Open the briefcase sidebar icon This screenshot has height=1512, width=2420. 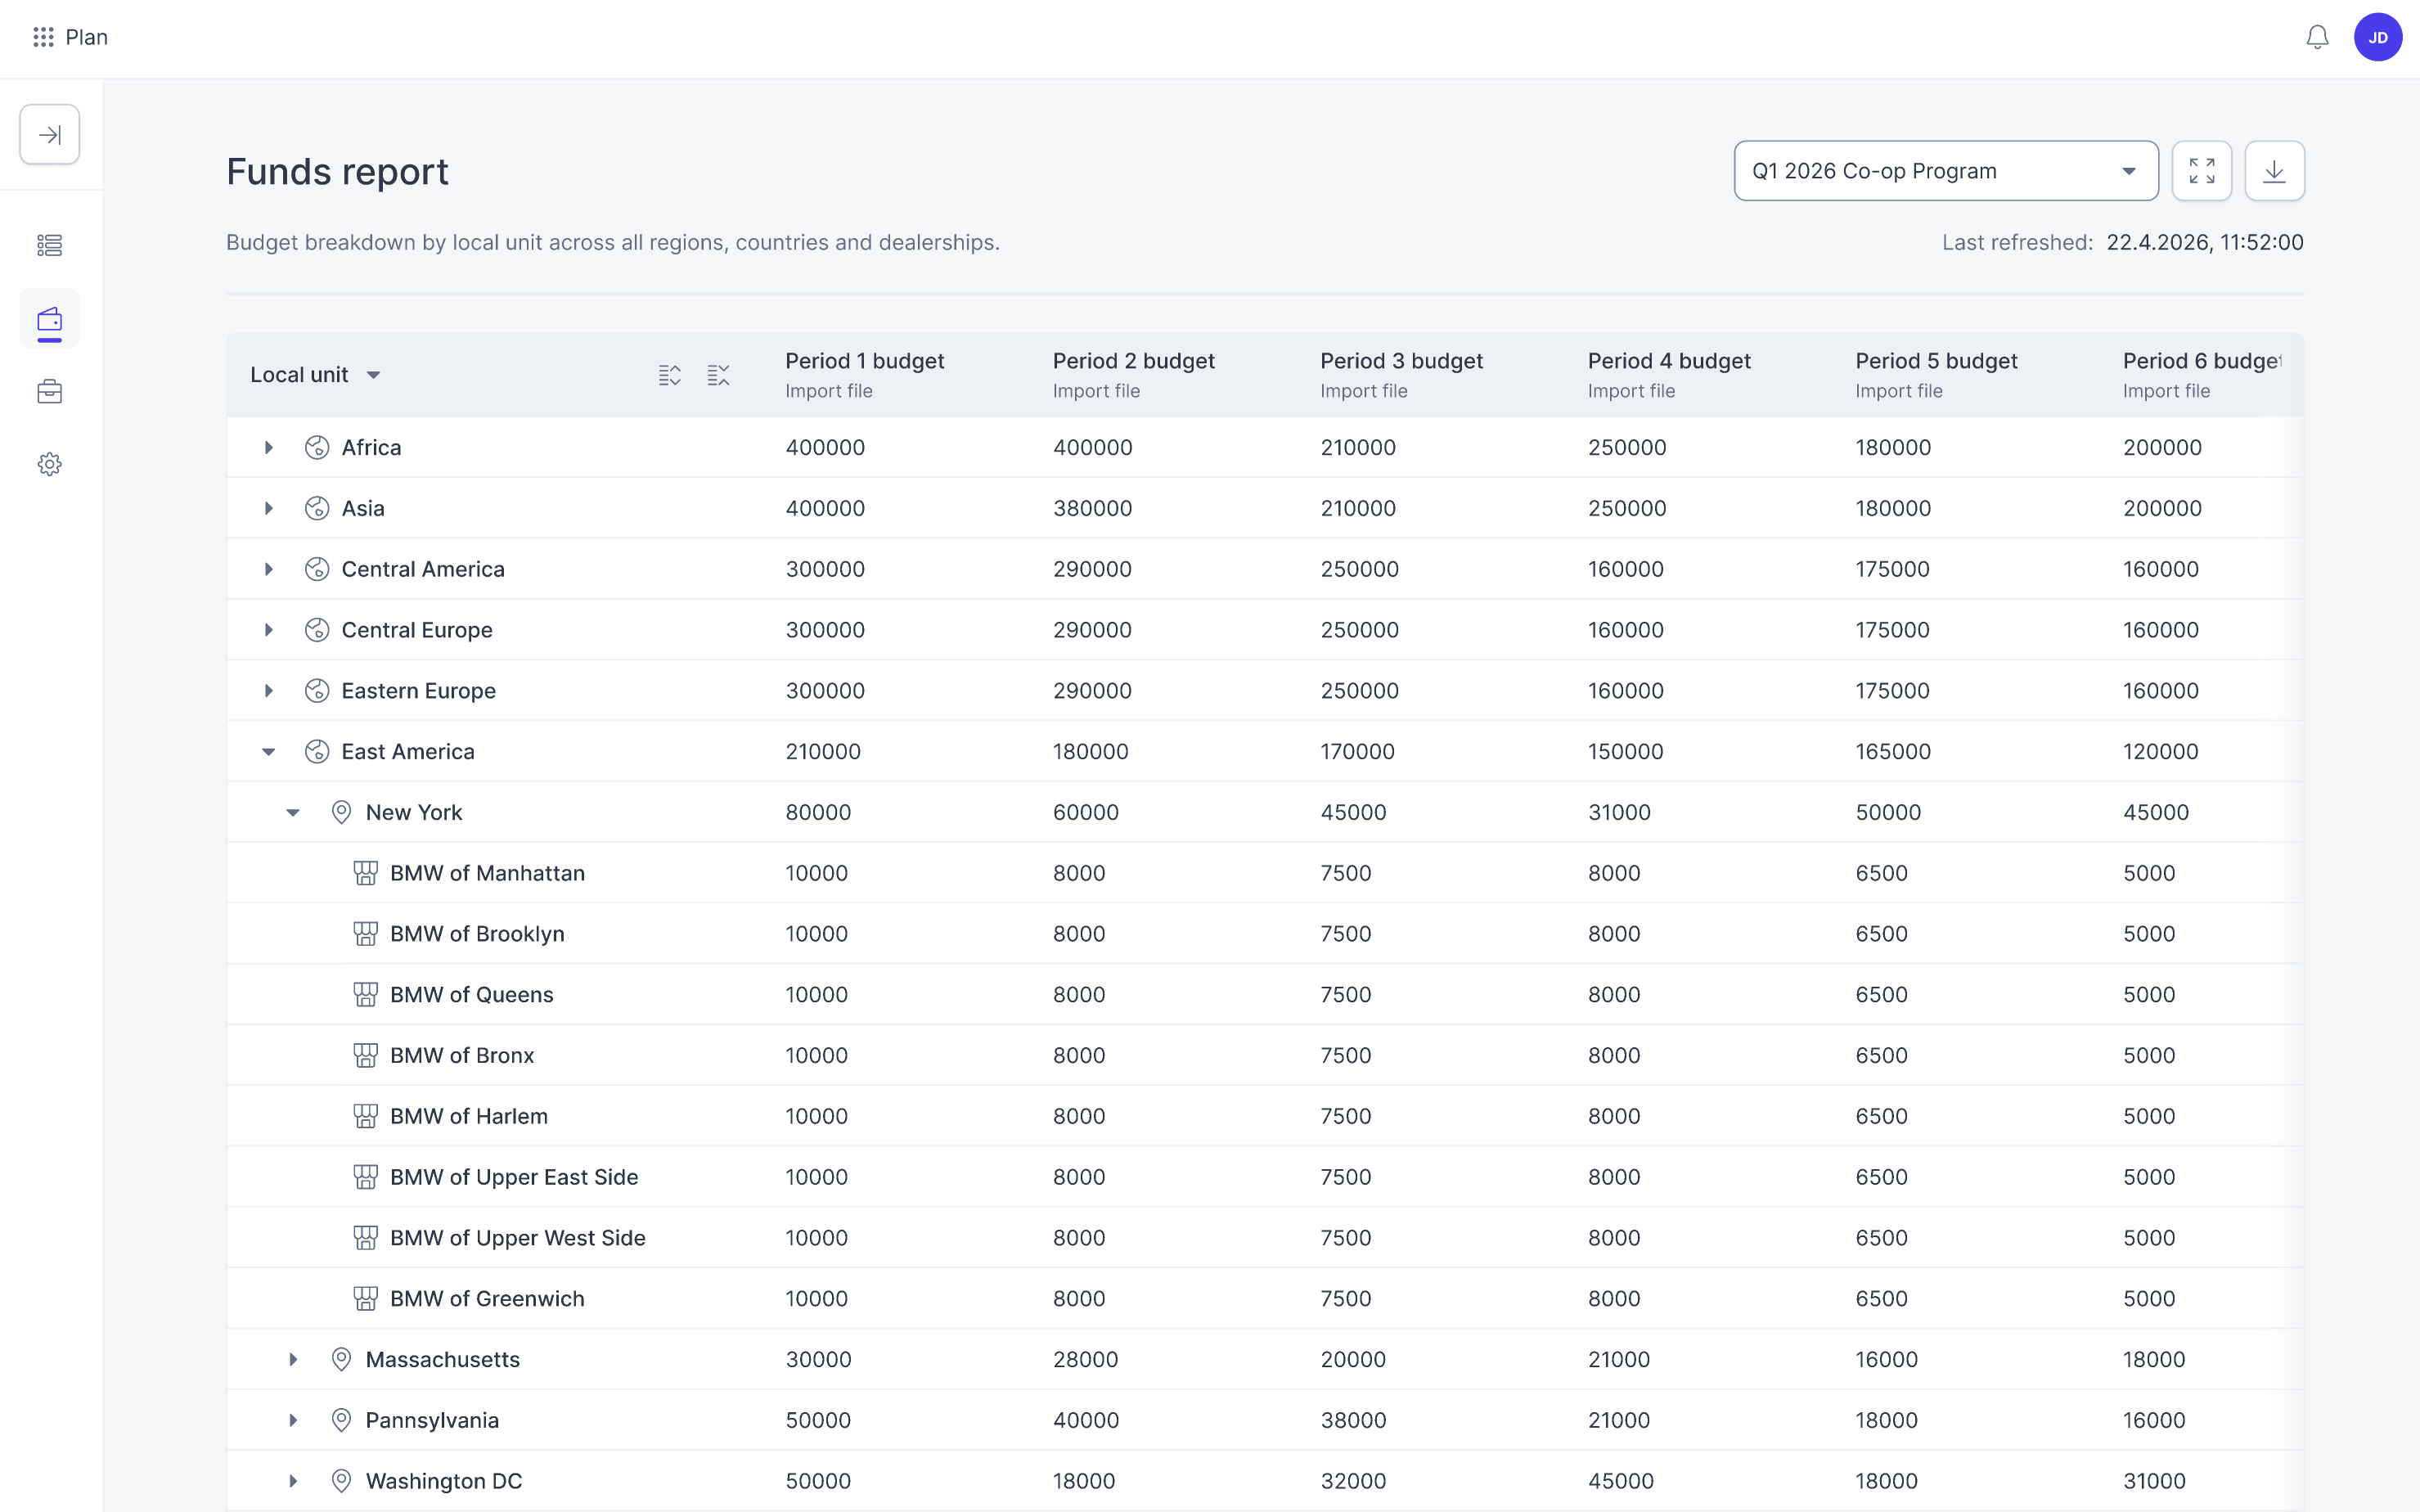pos(50,391)
